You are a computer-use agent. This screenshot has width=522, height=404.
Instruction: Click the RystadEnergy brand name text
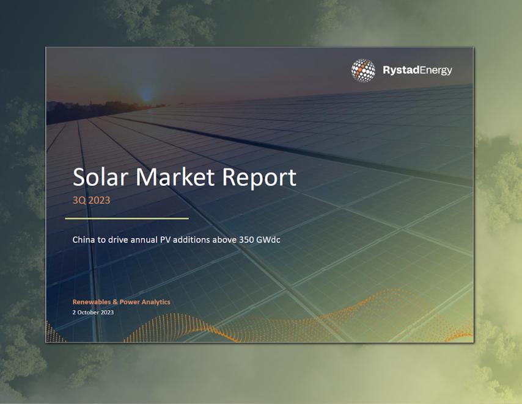[x=417, y=70]
